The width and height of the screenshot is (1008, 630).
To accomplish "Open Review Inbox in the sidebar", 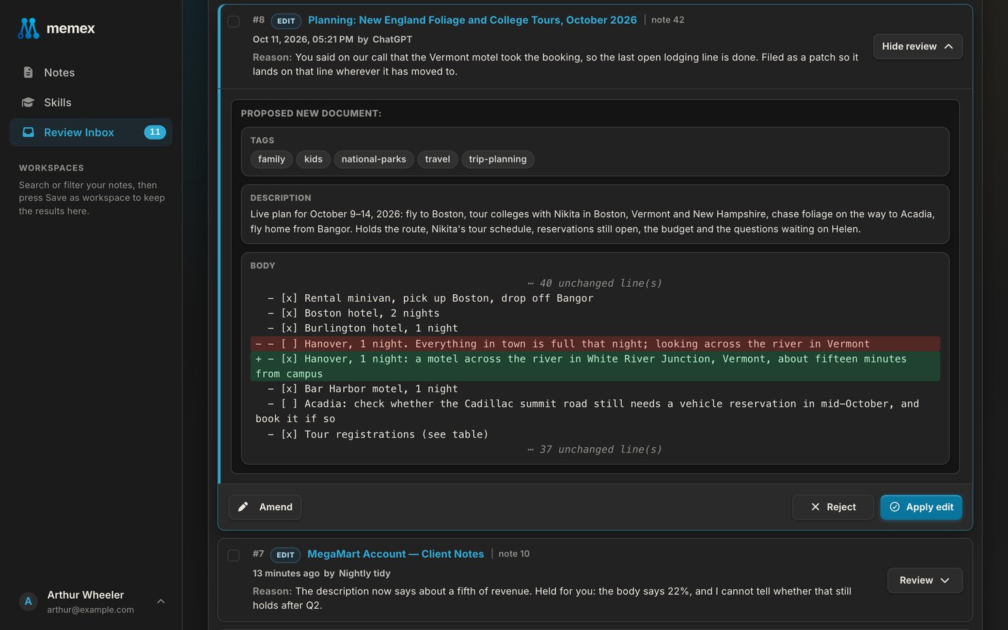I will click(x=91, y=132).
